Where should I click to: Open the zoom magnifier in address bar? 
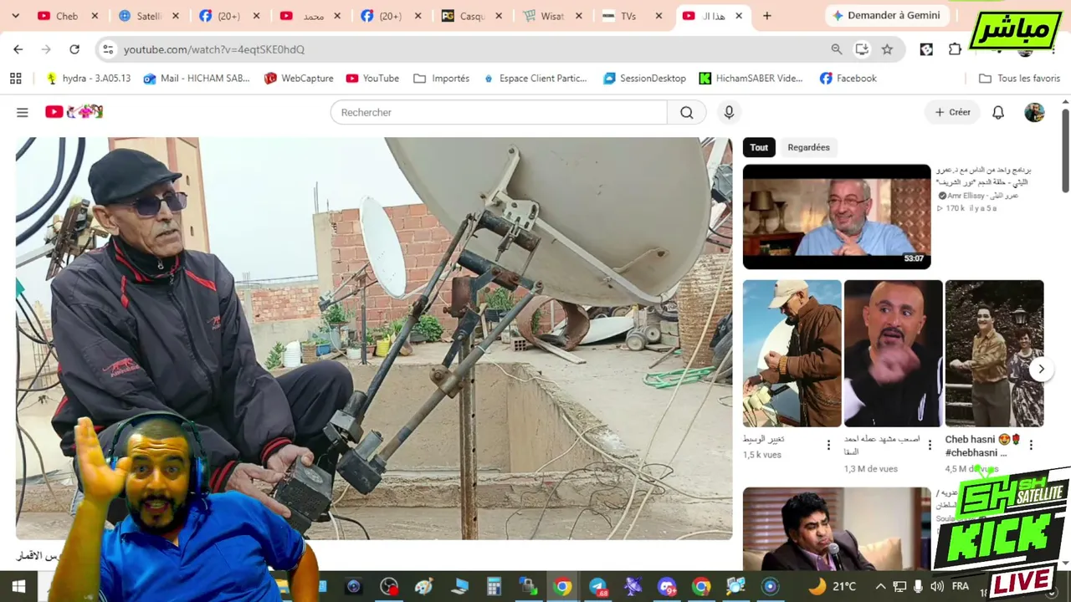[x=837, y=49]
